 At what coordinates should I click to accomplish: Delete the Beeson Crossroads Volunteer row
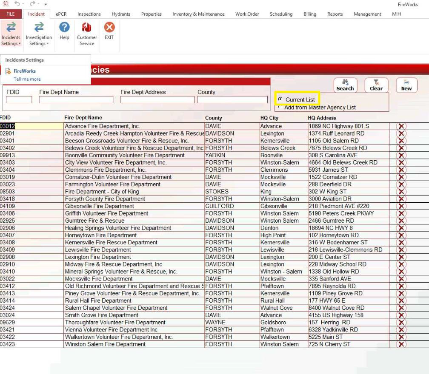(401, 141)
